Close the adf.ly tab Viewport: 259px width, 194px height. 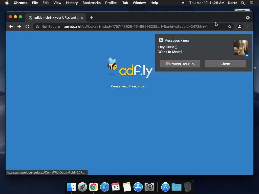[82, 18]
